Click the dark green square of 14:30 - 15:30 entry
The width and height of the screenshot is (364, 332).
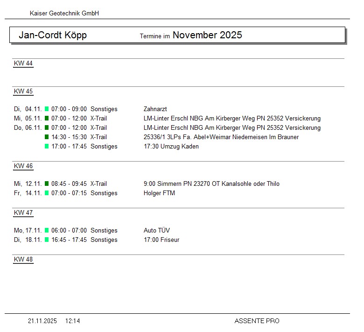[x=47, y=137]
